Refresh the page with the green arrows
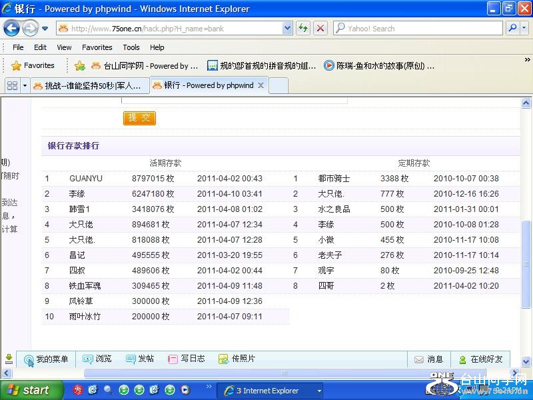The image size is (533, 400). [303, 28]
